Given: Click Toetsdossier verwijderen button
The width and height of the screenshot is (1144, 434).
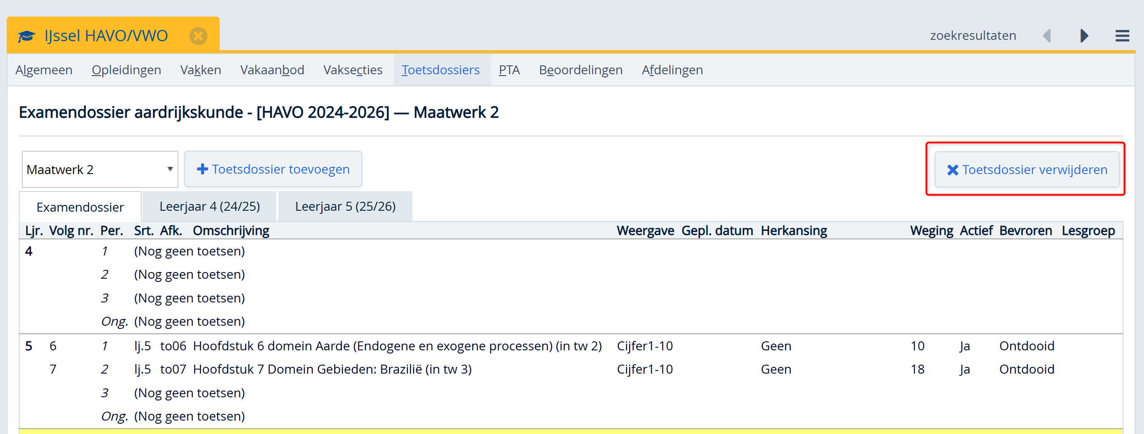Looking at the screenshot, I should click(1027, 170).
